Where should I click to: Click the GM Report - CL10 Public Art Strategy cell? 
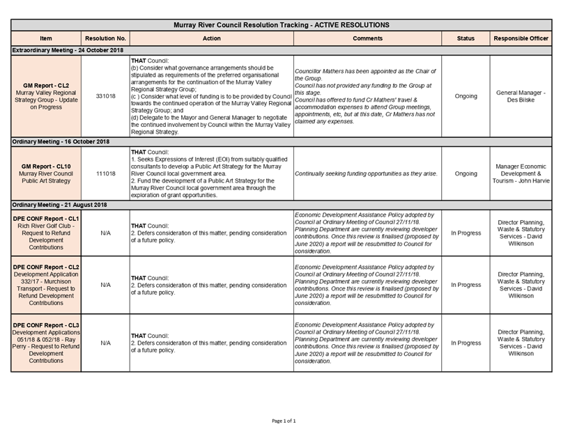pos(46,173)
